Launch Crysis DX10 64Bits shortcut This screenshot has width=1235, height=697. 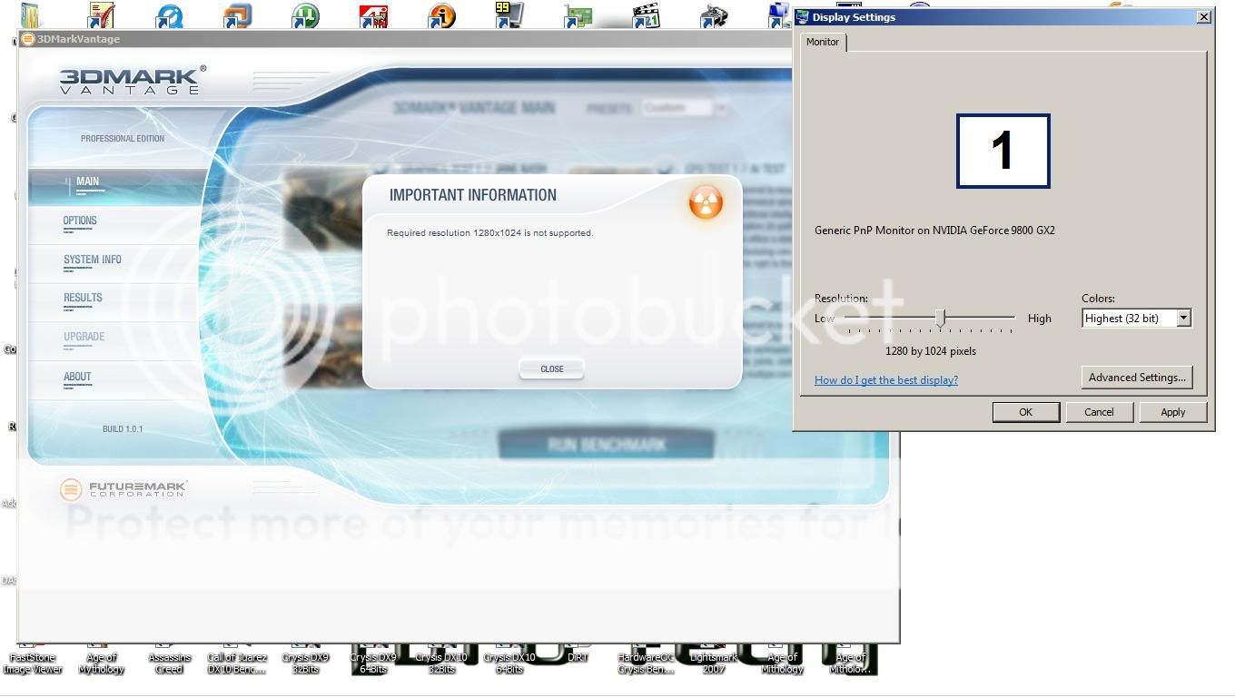coord(509,663)
